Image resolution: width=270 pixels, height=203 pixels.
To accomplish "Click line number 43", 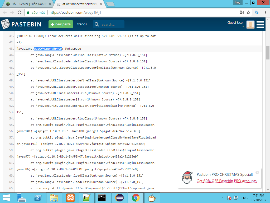I will click(x=12, y=49).
